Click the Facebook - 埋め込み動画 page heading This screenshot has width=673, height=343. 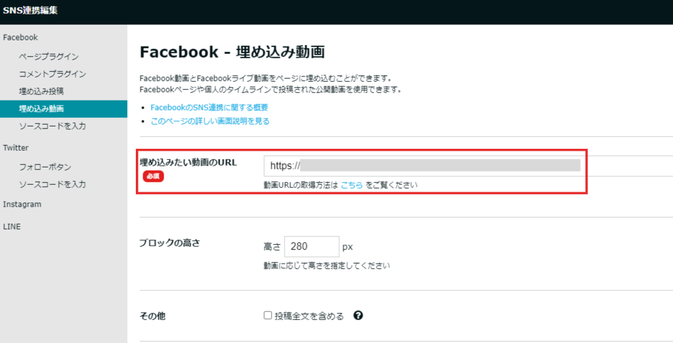pyautogui.click(x=232, y=52)
